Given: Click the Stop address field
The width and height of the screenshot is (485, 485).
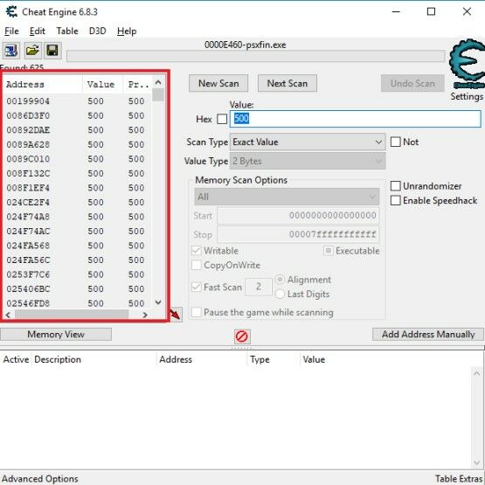Looking at the screenshot, I should tap(298, 234).
